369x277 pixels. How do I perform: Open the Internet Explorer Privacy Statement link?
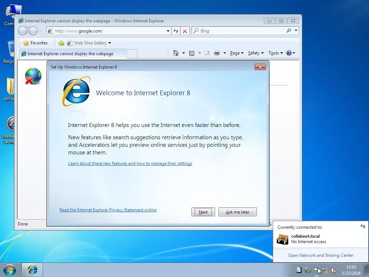[x=108, y=210]
